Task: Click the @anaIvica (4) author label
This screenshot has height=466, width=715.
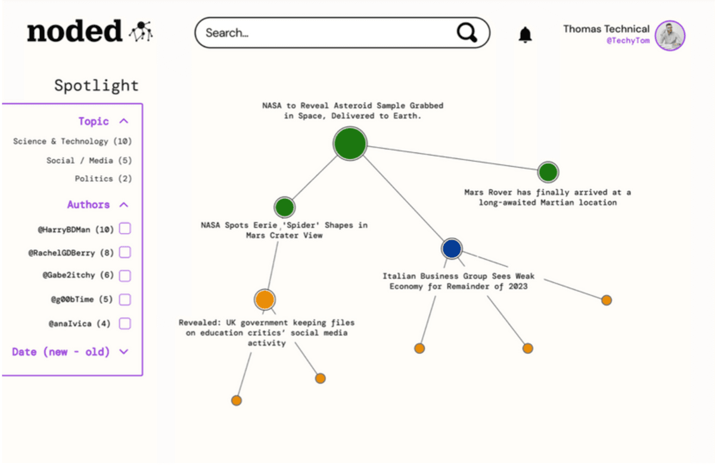Action: [80, 324]
